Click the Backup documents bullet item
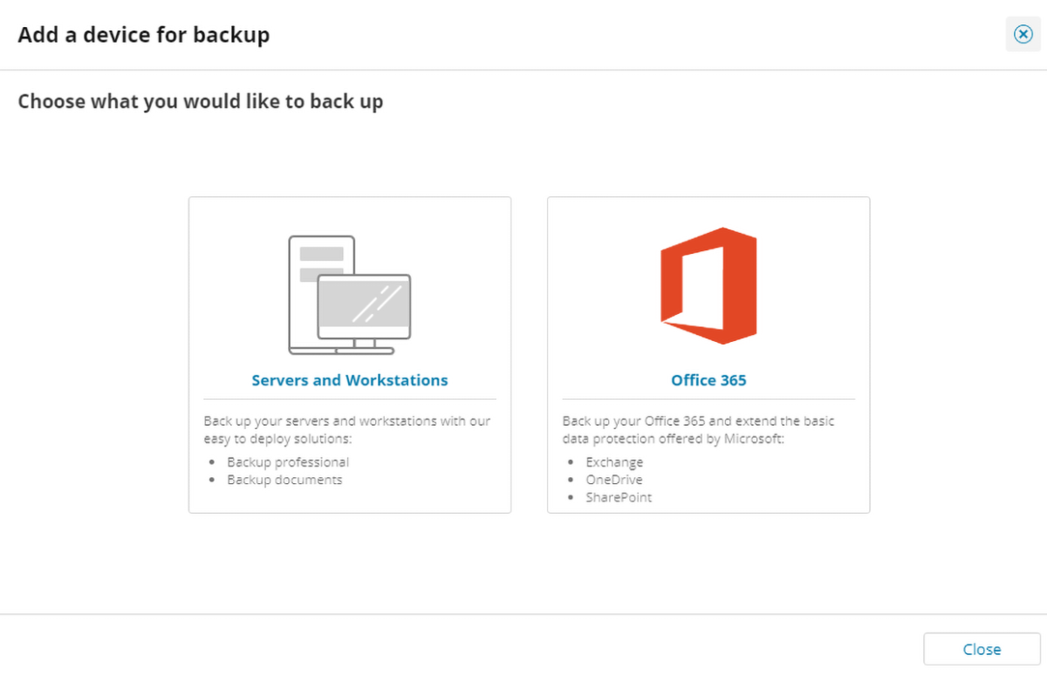1047x683 pixels. tap(284, 480)
